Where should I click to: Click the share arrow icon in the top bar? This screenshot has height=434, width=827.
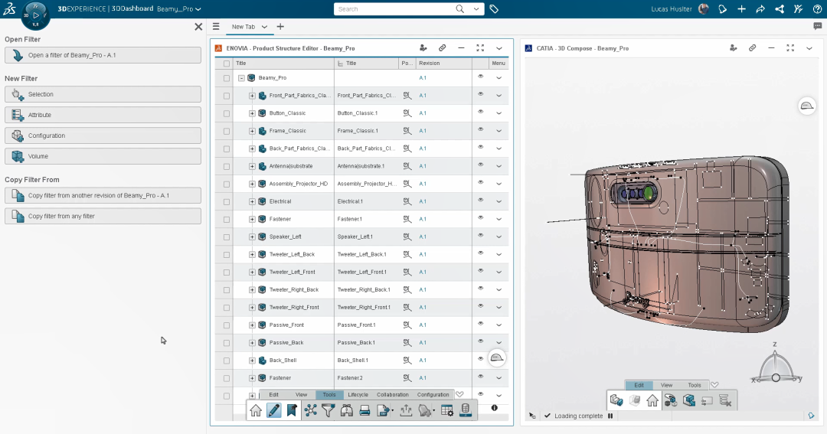click(x=760, y=9)
